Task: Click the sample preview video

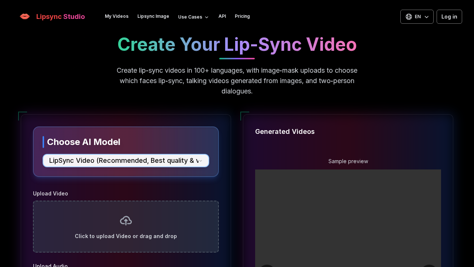Action: pos(348,219)
